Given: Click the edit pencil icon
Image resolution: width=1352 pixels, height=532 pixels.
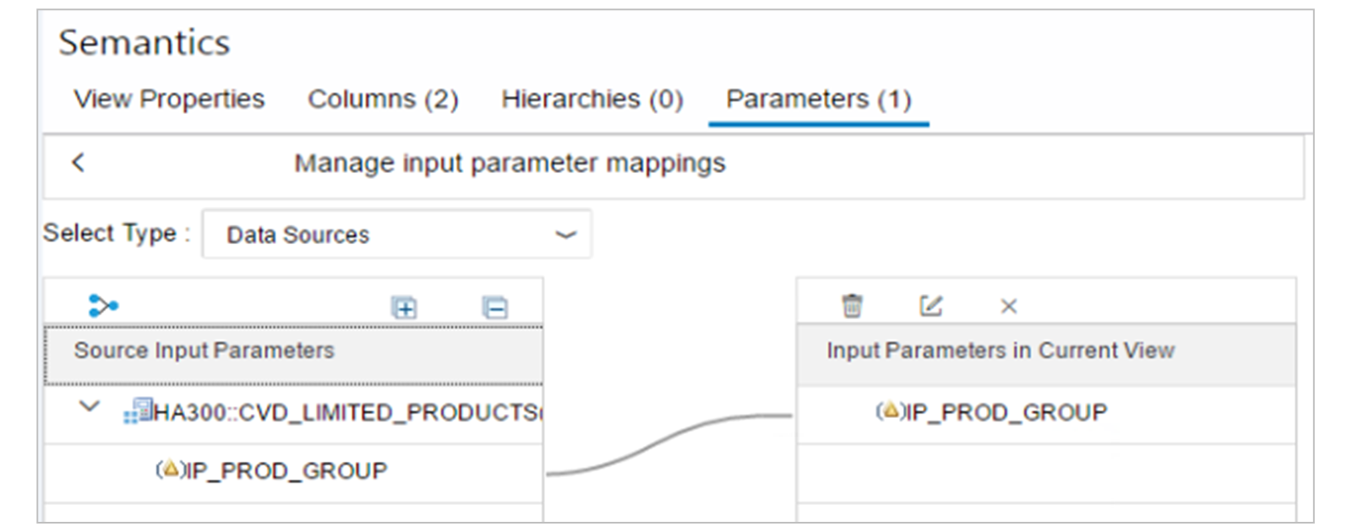Looking at the screenshot, I should (x=930, y=306).
